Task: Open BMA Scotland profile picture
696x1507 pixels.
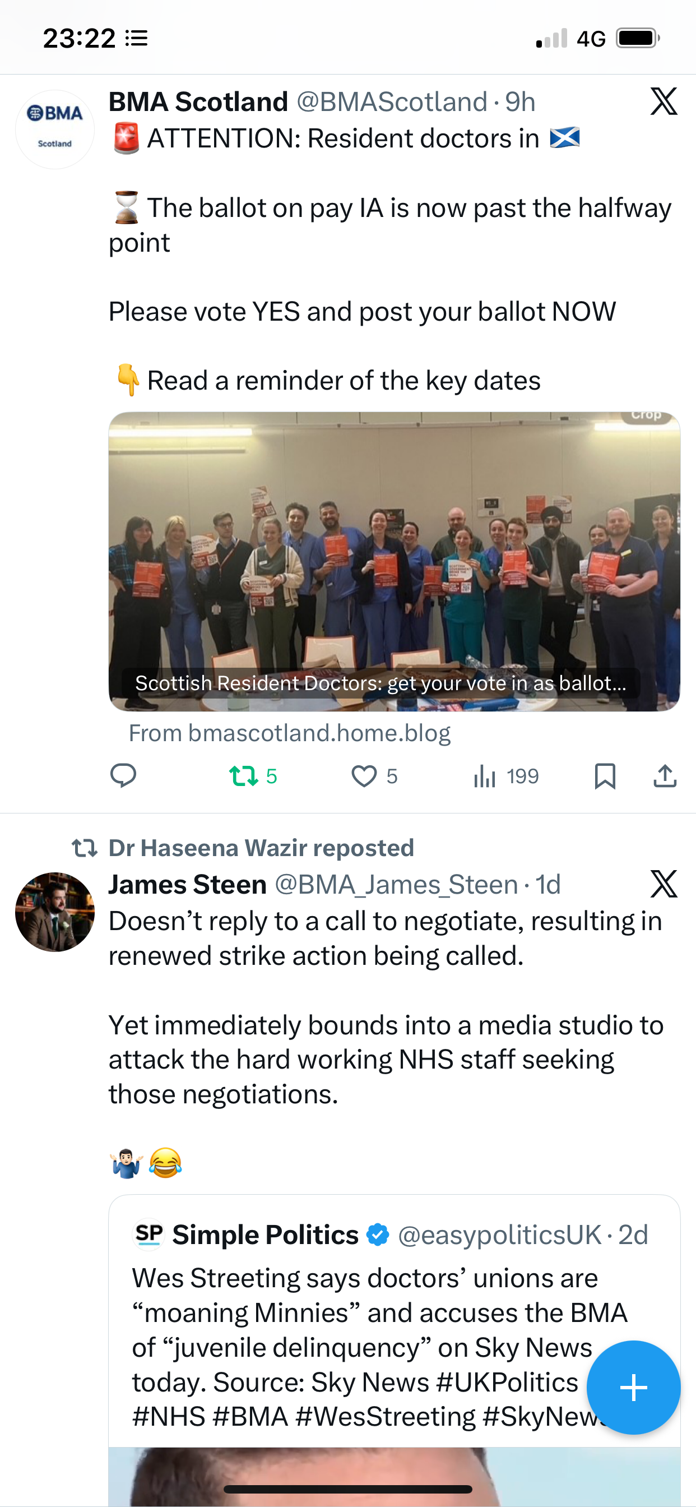Action: [x=55, y=130]
